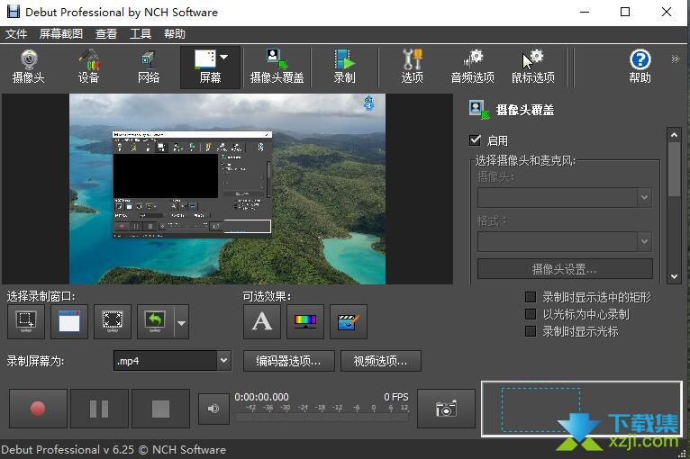Click the 摄像头覆盖 panel header icon
The width and height of the screenshot is (690, 459).
point(479,110)
